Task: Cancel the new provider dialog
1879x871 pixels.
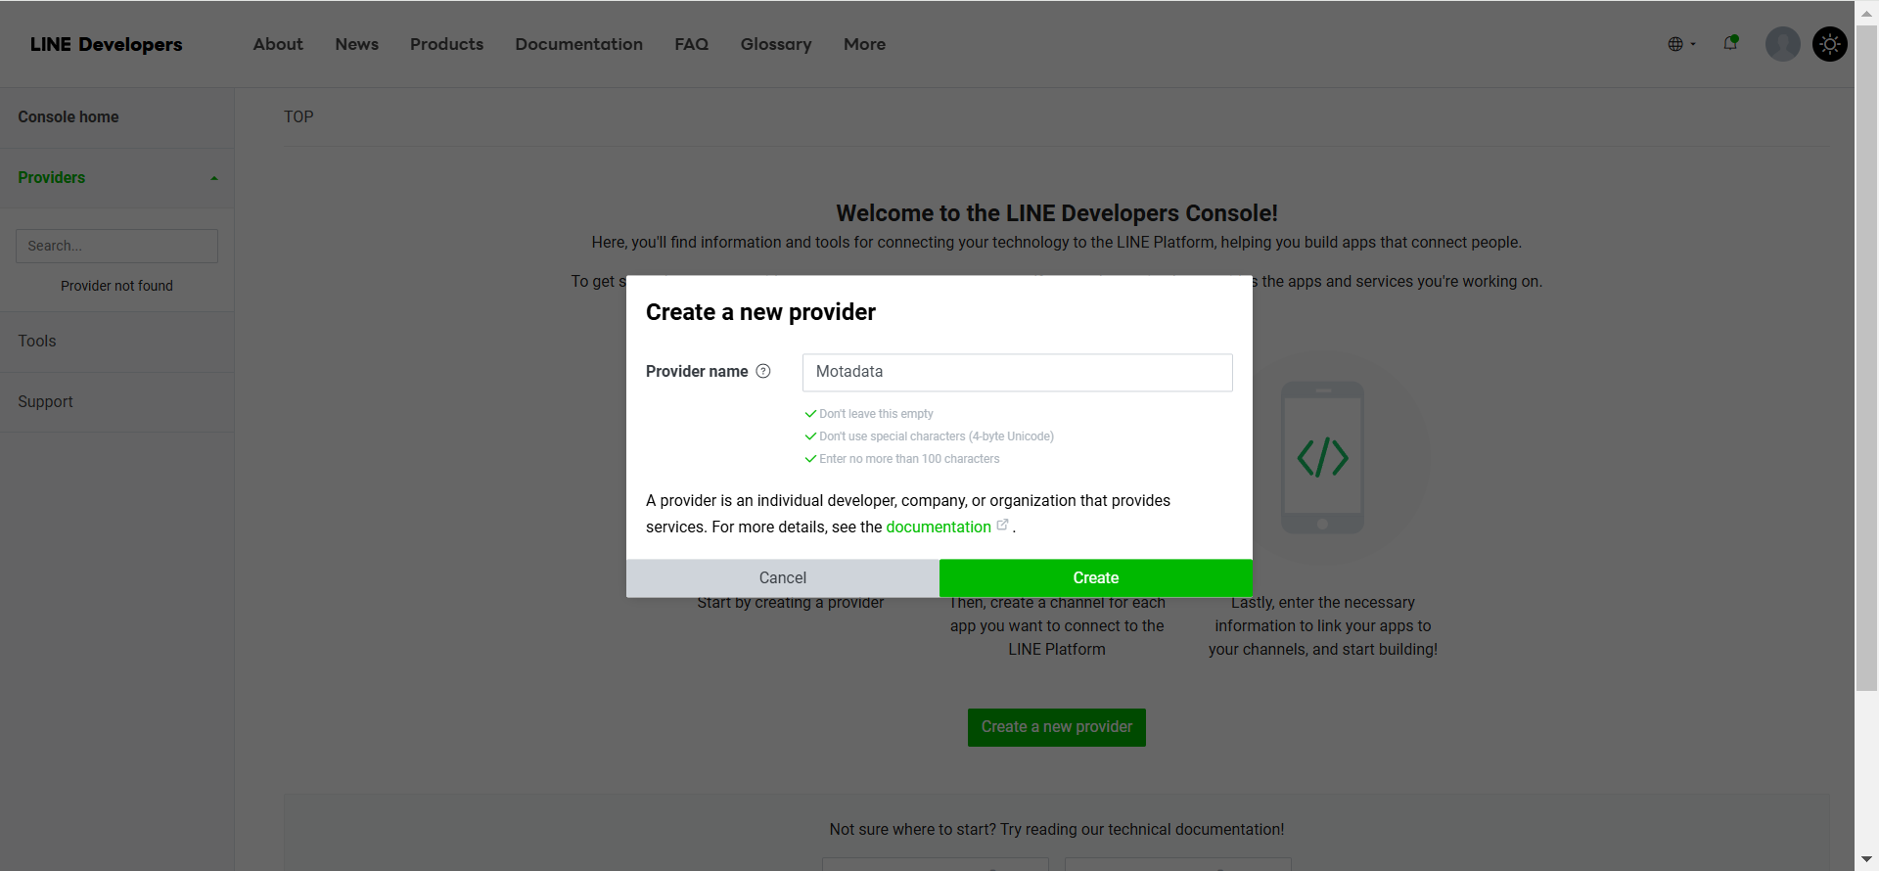Action: (x=782, y=577)
